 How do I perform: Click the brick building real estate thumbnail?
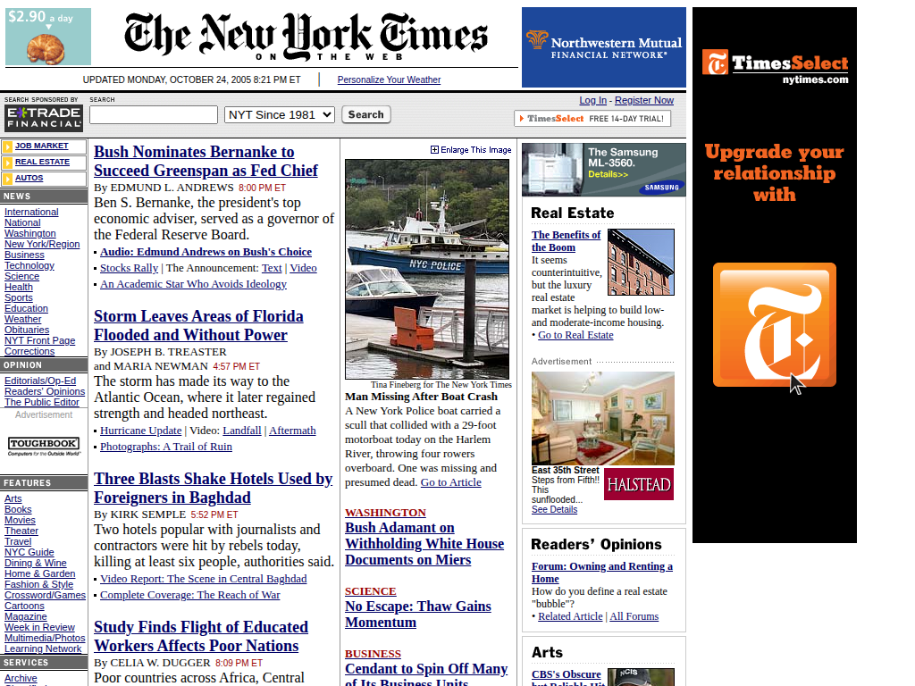coord(641,262)
